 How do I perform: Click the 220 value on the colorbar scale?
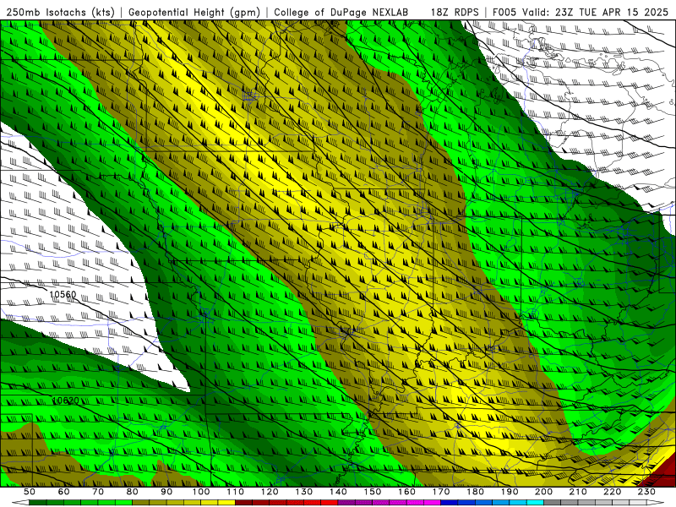[x=613, y=492]
